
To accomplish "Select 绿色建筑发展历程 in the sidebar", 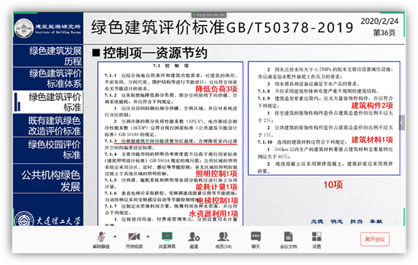I will coord(48,56).
